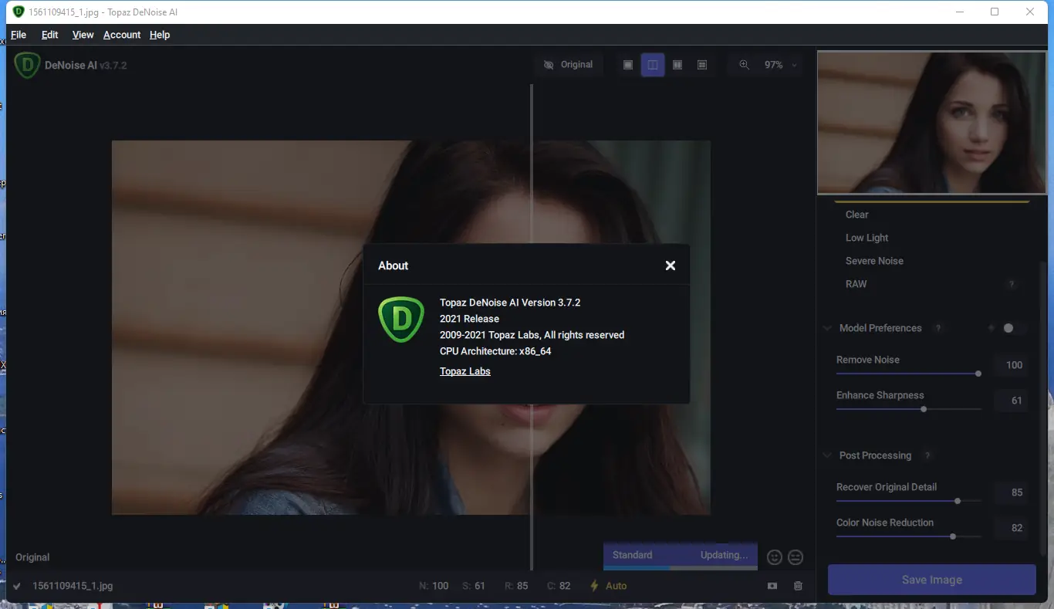Screen dimensions: 1054x609
Task: Click the Enhance Sharpness value field 61
Action: [1011, 401]
